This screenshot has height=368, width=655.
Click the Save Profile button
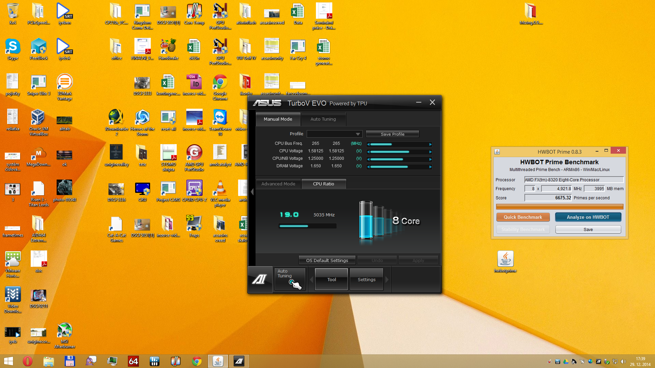click(x=392, y=134)
